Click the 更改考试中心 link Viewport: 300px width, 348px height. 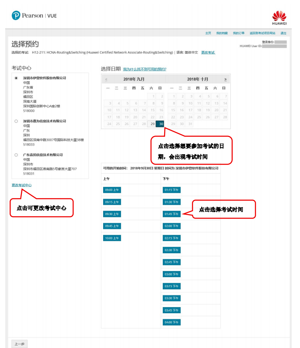coord(21,185)
